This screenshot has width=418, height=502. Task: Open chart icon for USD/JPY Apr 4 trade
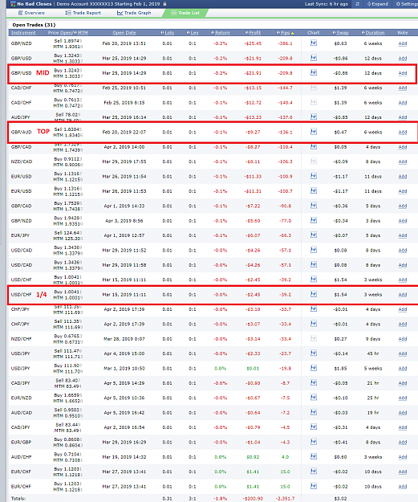(x=314, y=353)
